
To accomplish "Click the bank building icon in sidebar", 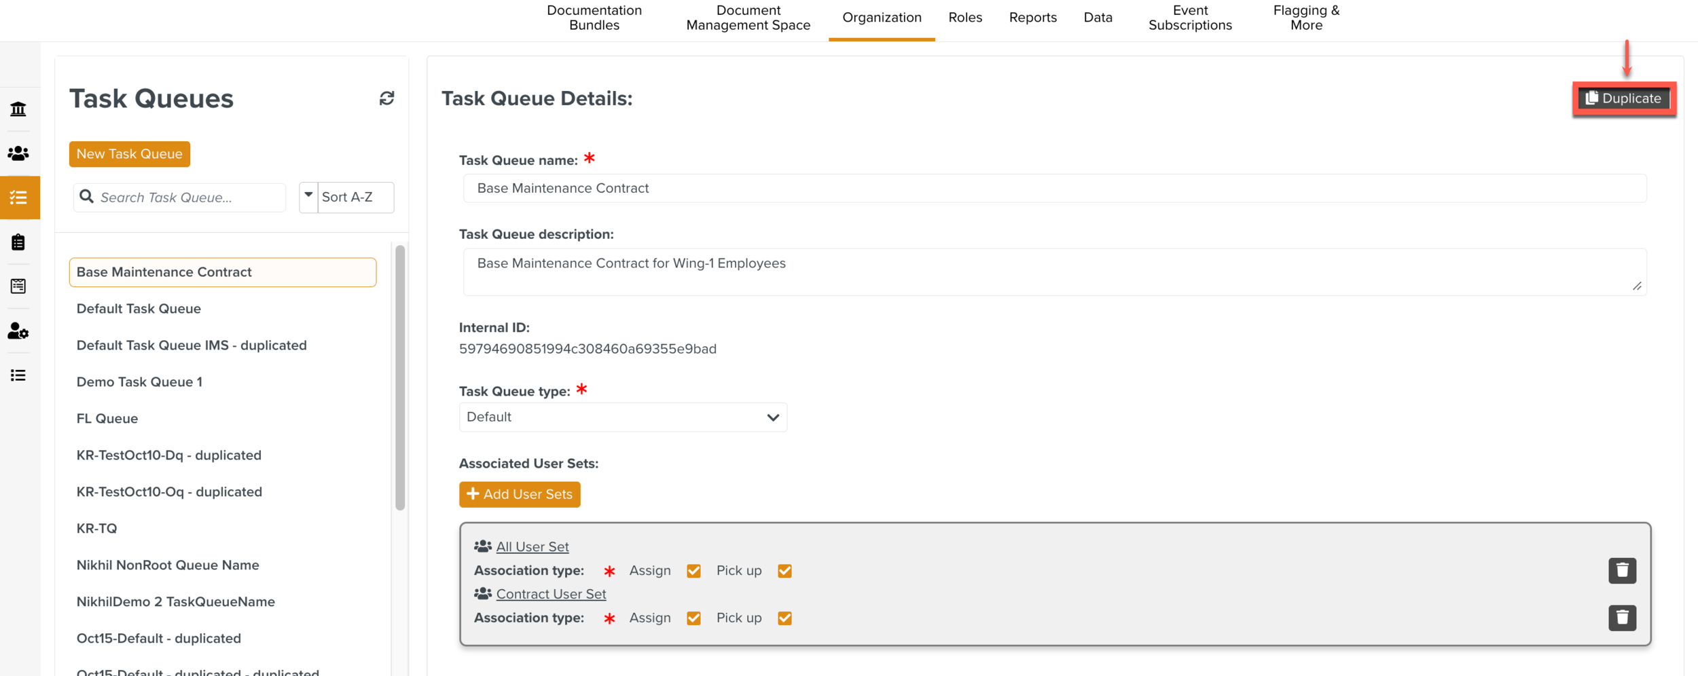I will point(18,109).
